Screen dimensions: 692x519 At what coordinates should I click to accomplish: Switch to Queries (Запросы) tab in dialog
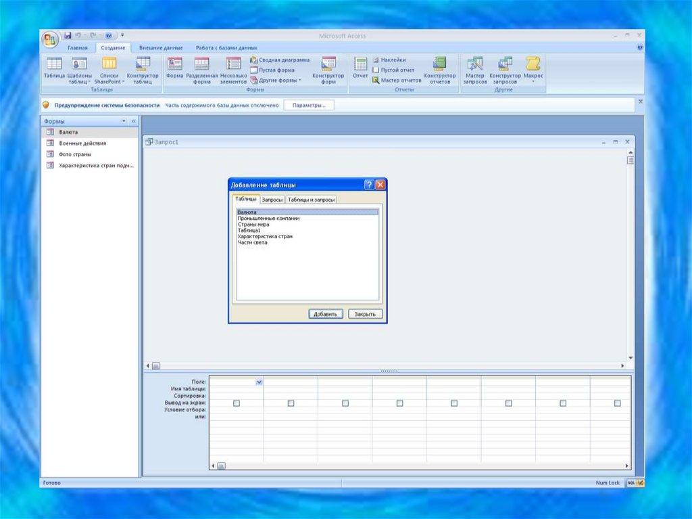[x=272, y=200]
